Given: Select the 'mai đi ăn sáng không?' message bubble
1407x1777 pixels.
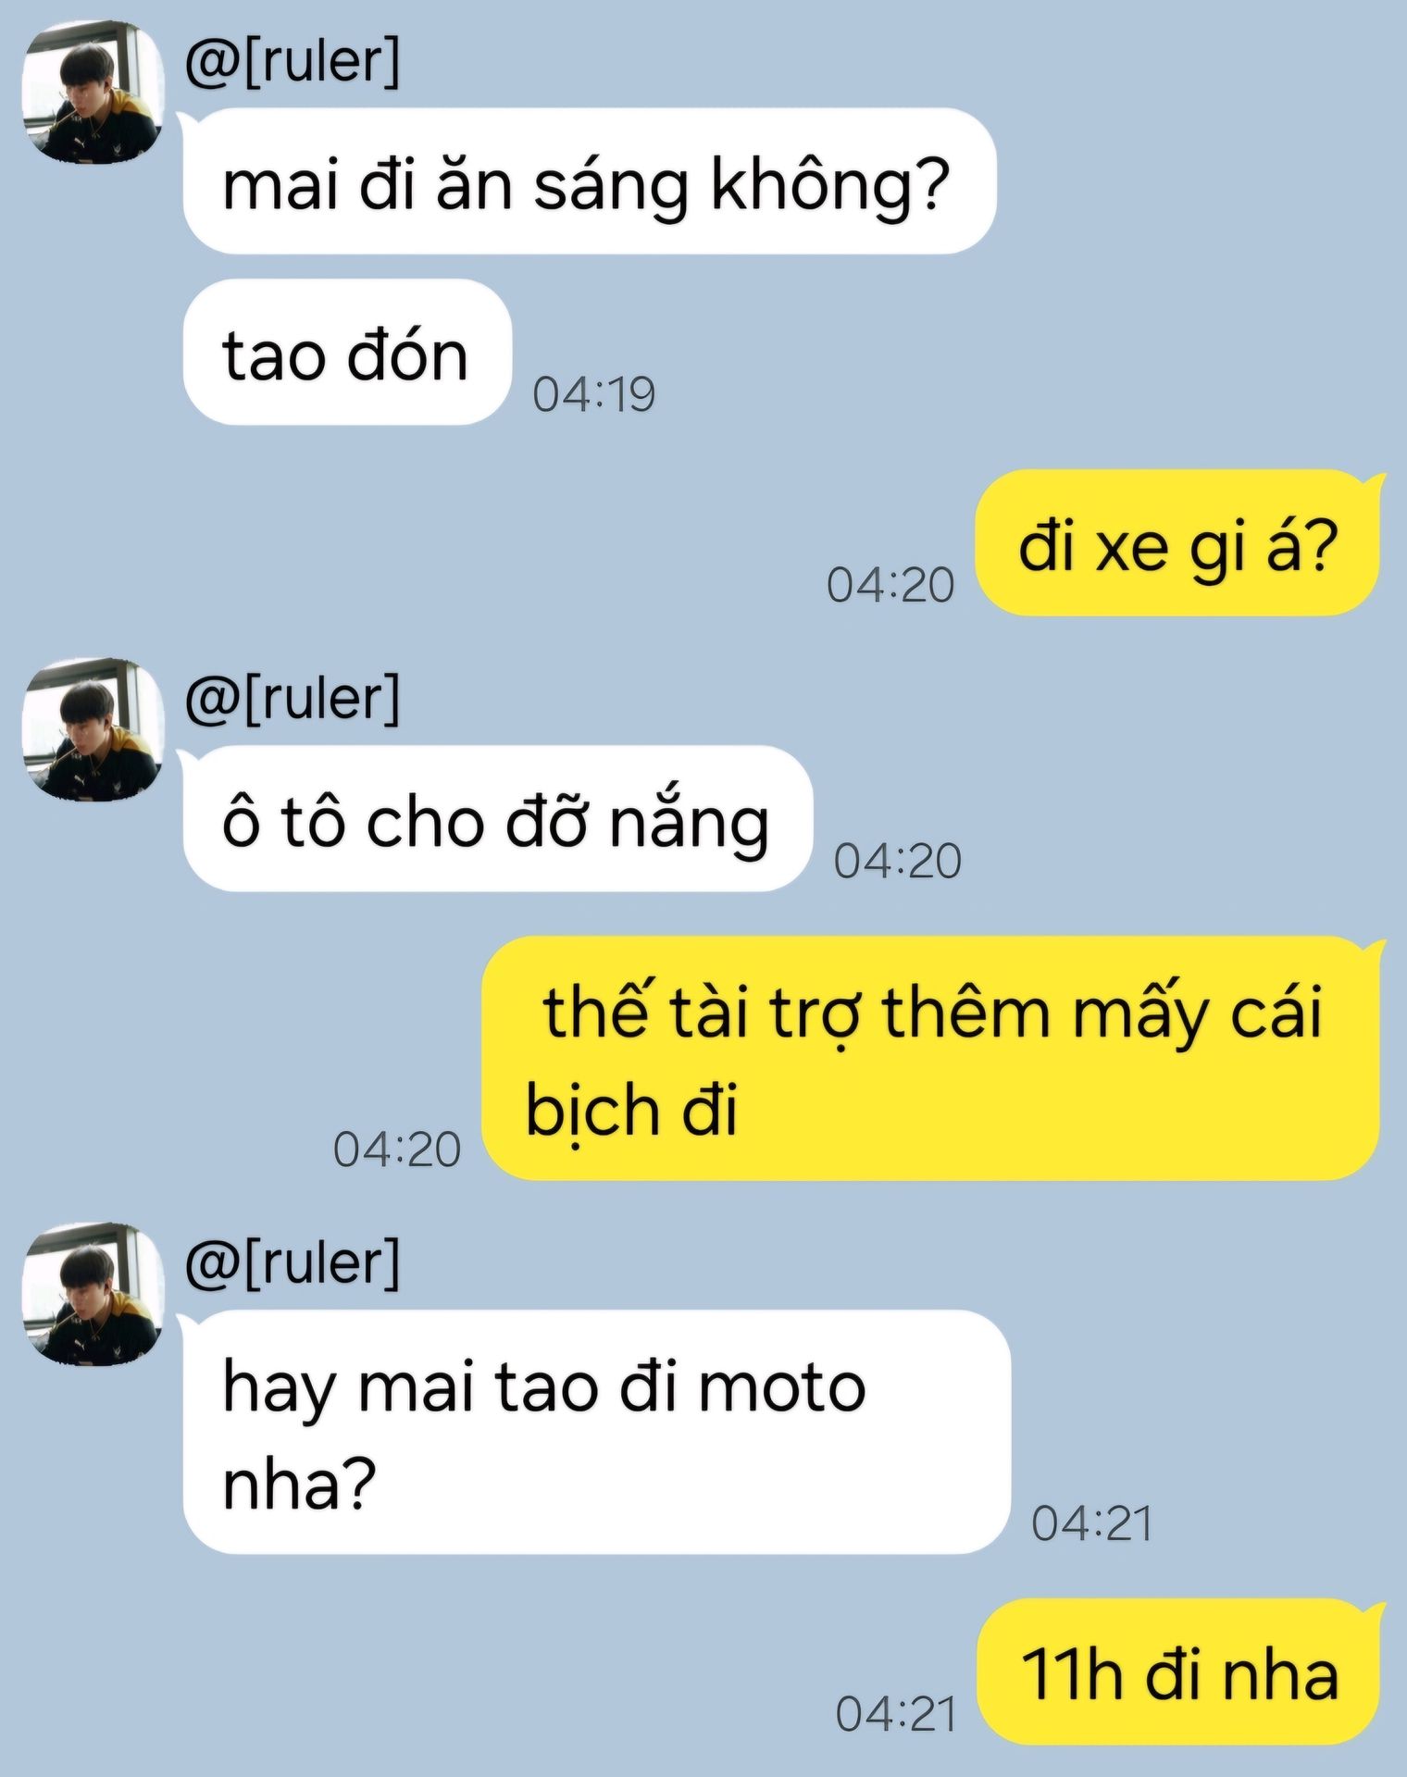Looking at the screenshot, I should tap(589, 181).
